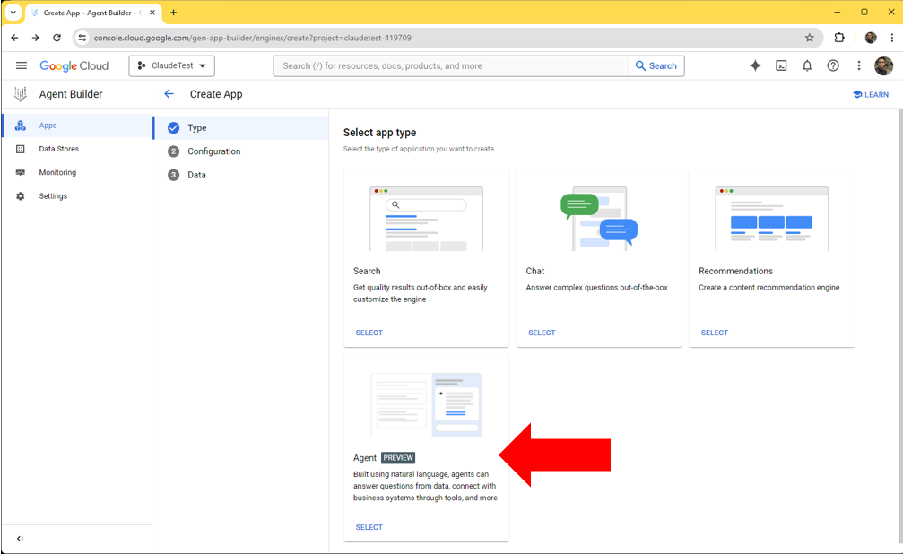The height and width of the screenshot is (554, 903).
Task: Select the Agent app type
Action: pos(369,527)
